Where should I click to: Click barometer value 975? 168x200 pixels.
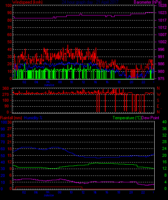coord(161,79)
